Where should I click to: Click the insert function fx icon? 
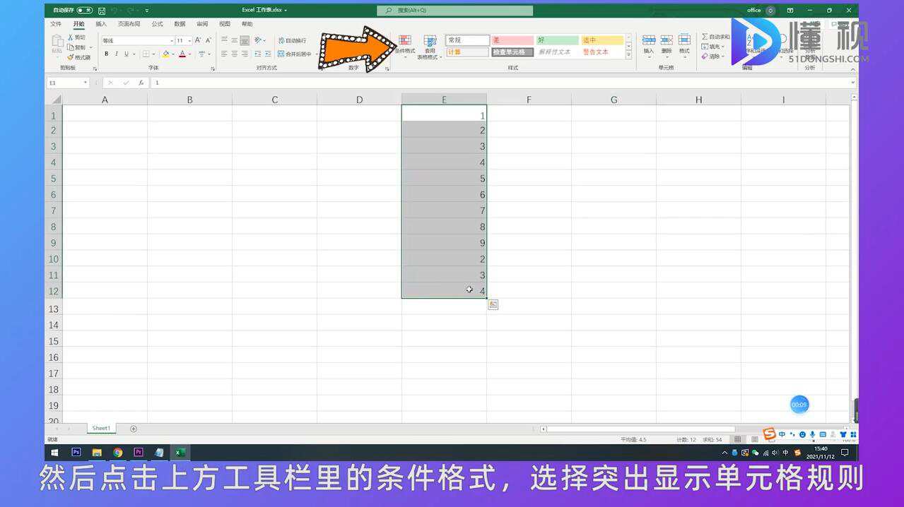click(x=141, y=83)
